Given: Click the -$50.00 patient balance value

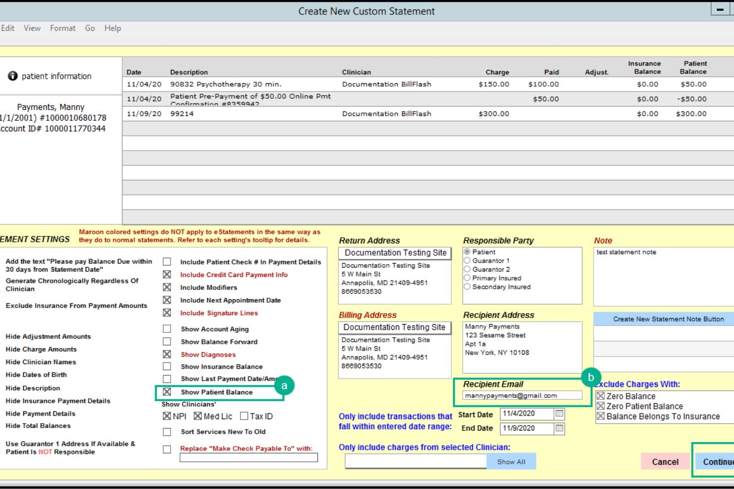Looking at the screenshot, I should [691, 99].
